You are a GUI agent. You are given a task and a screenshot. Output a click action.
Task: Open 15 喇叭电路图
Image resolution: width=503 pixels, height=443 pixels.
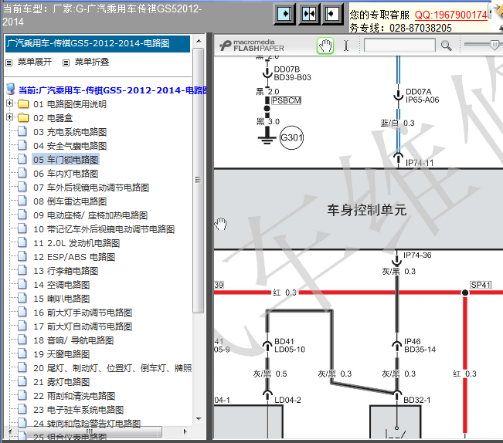tap(62, 299)
